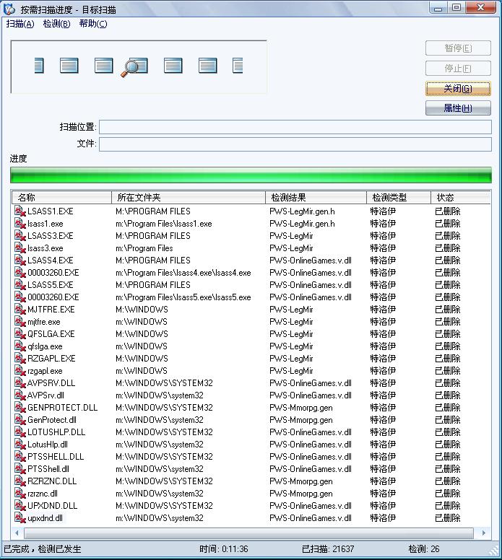Viewport: 502px width, 560px height.
Task: Click the 文件 field
Action: [295, 144]
